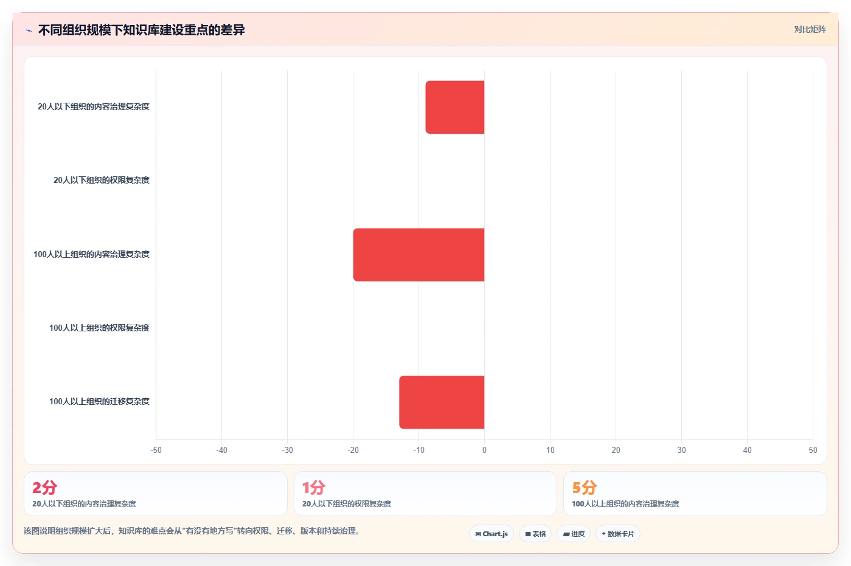Click the caption text starting 该图说明组织规模扩大后

tap(193, 531)
